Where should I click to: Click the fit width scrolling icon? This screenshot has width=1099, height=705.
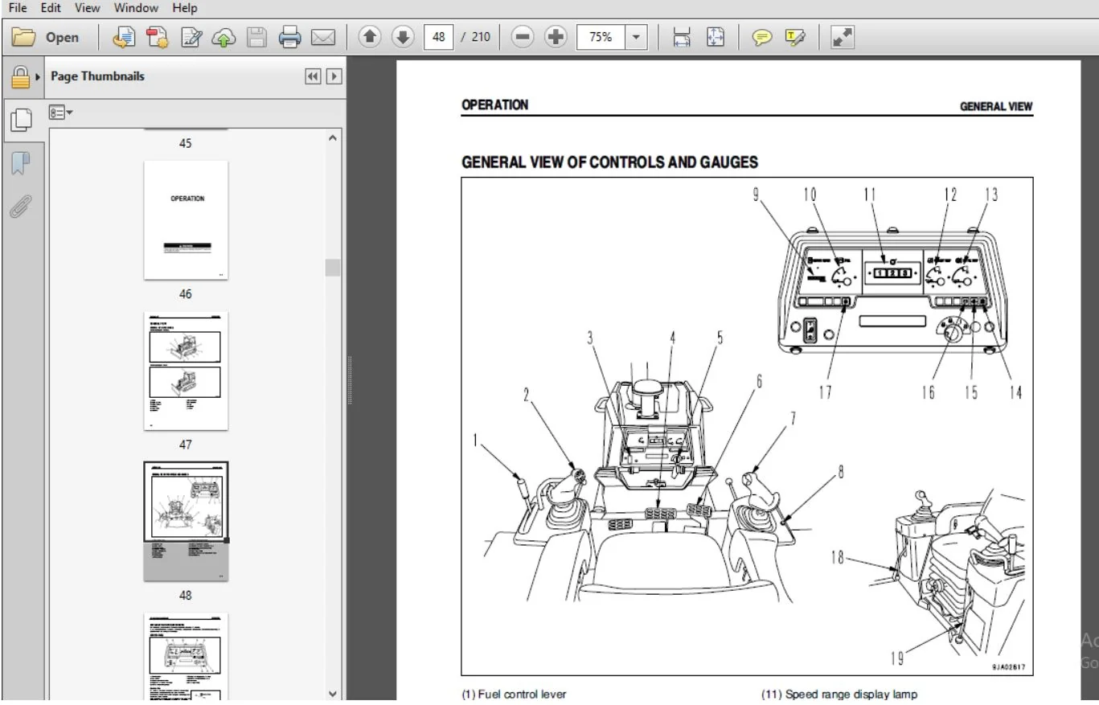pyautogui.click(x=682, y=37)
